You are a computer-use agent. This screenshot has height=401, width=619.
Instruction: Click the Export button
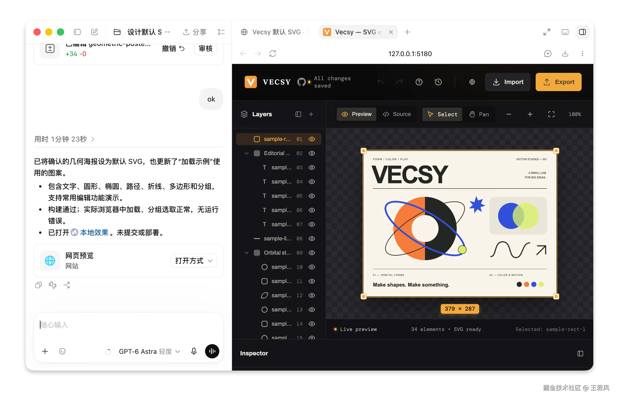pos(559,82)
